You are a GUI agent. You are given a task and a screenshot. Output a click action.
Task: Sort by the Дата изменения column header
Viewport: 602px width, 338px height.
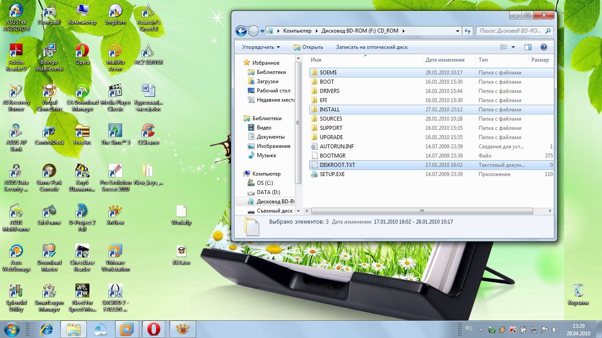click(x=445, y=60)
